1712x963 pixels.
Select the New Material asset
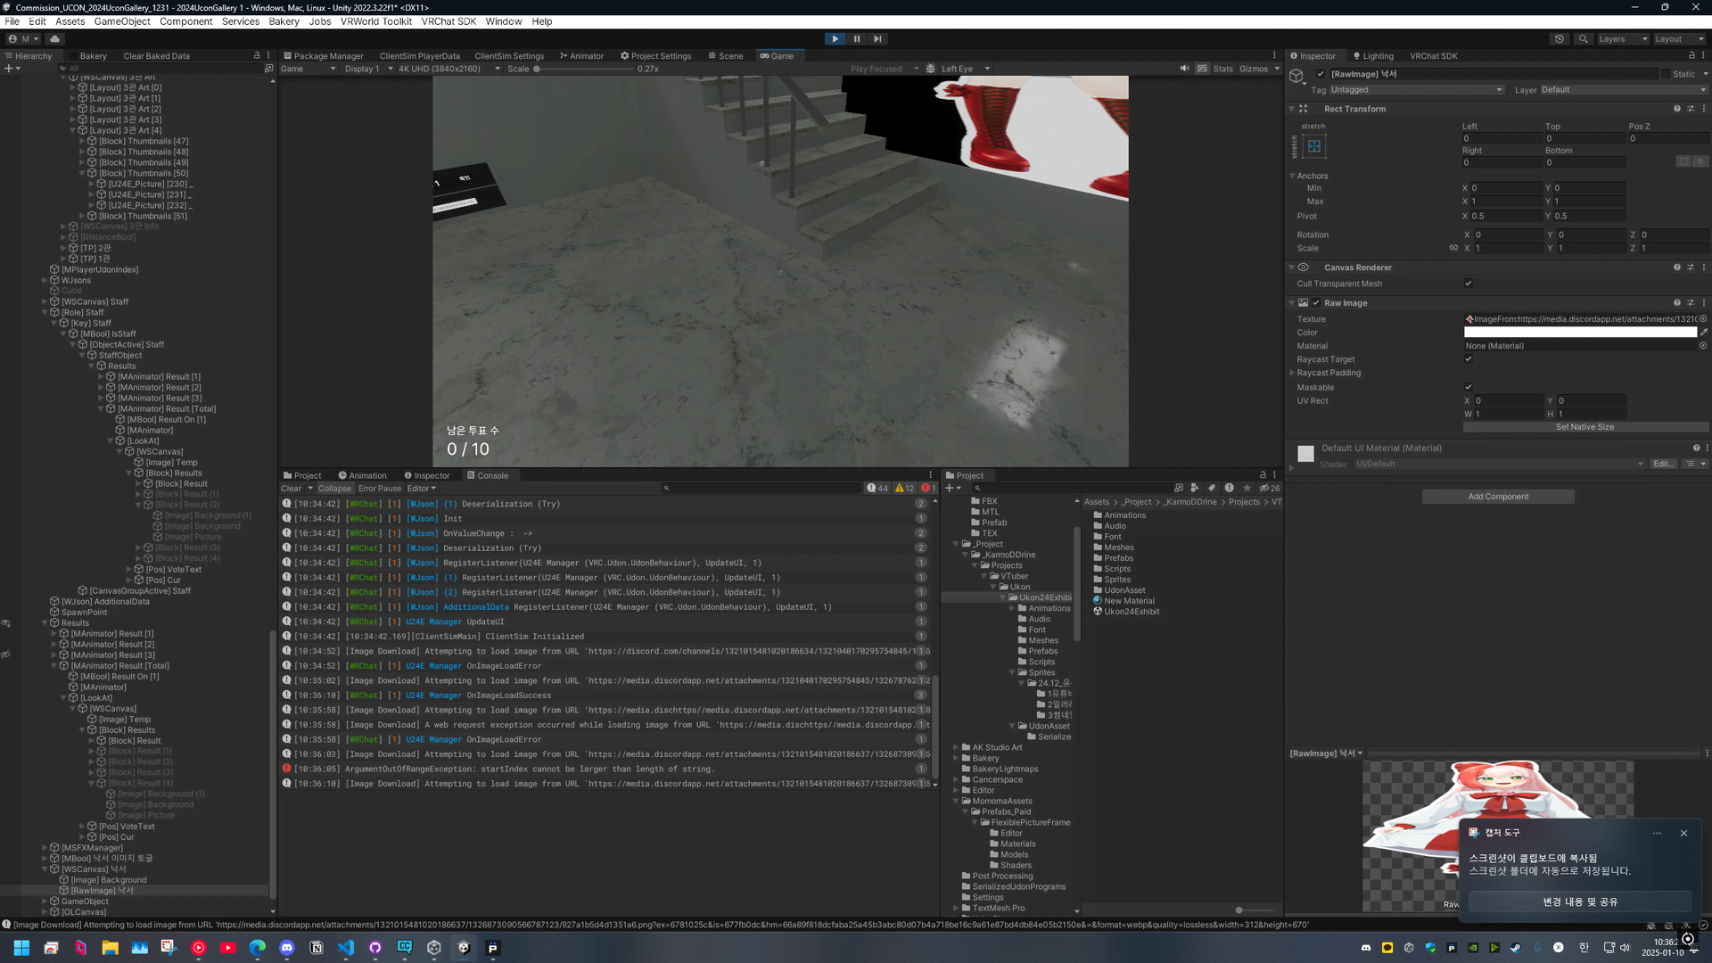[x=1123, y=601]
